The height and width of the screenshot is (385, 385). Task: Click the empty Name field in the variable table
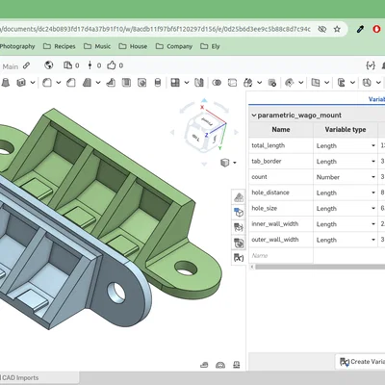click(281, 256)
